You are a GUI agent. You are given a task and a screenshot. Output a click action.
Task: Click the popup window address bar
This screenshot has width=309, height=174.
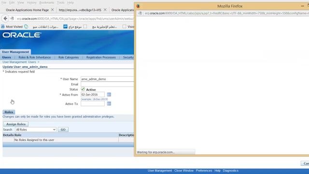coord(226,13)
